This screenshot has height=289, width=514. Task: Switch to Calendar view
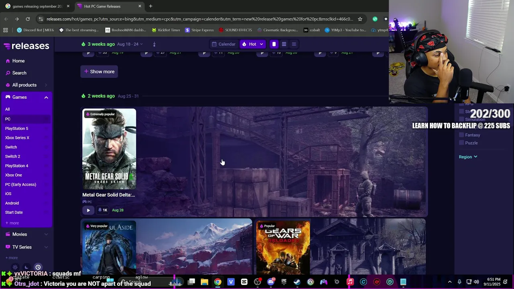click(224, 44)
